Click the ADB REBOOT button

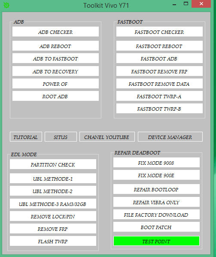55,46
